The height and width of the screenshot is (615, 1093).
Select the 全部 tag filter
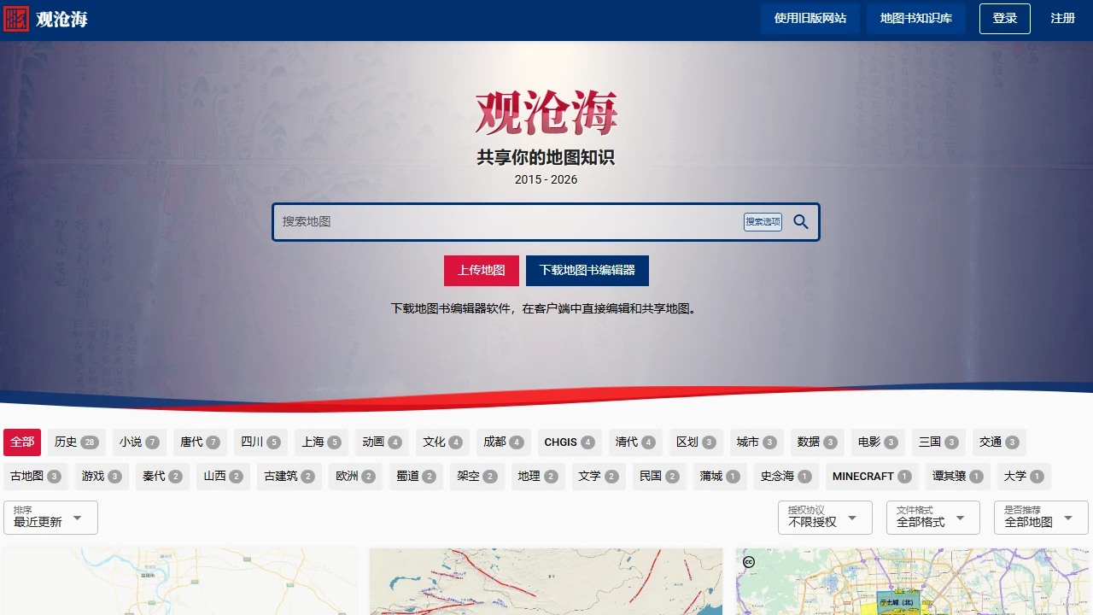click(x=22, y=442)
